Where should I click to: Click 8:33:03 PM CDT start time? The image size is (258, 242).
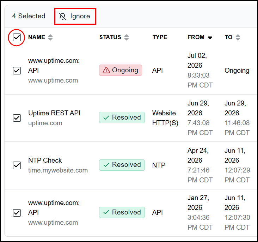point(200,80)
